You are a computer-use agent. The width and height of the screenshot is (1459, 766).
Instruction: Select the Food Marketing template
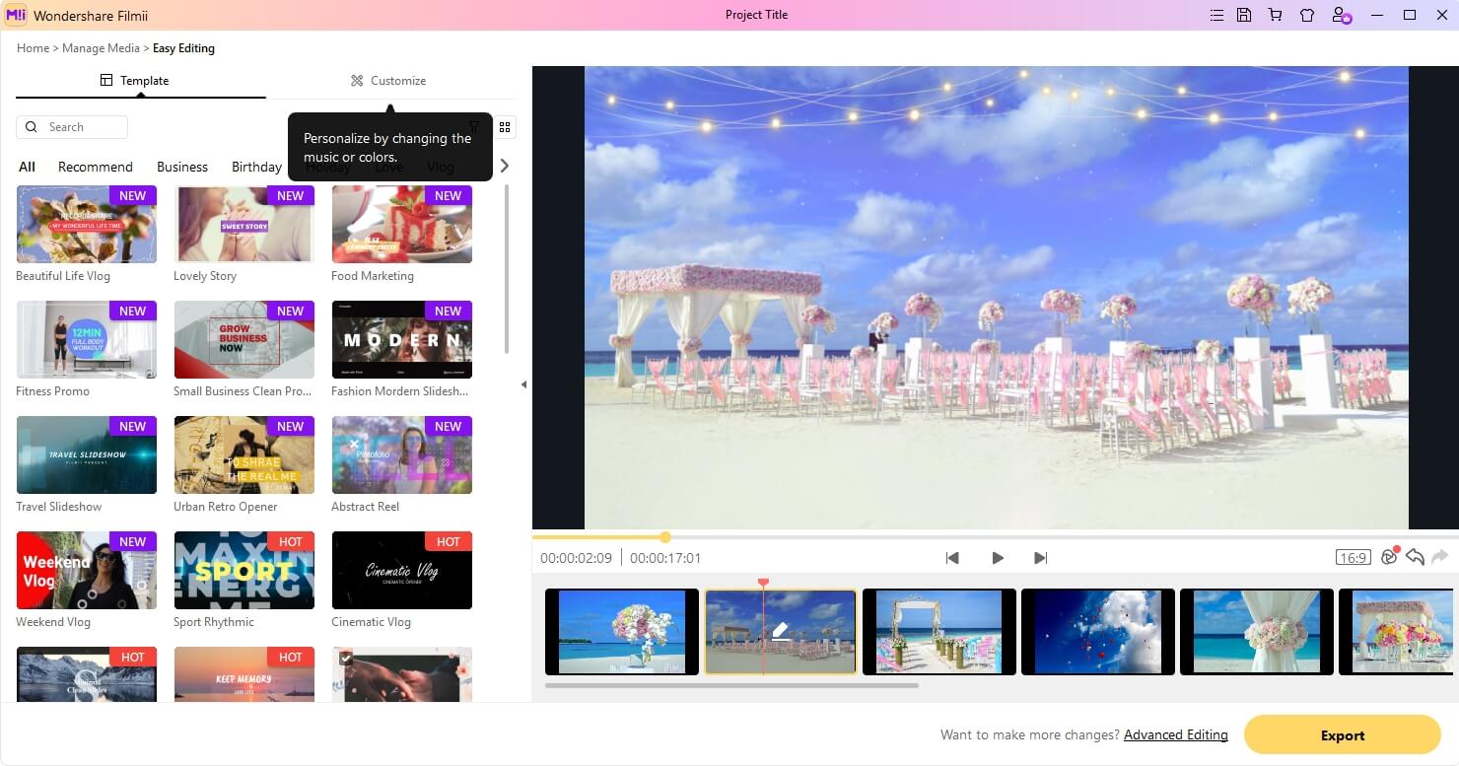(402, 225)
